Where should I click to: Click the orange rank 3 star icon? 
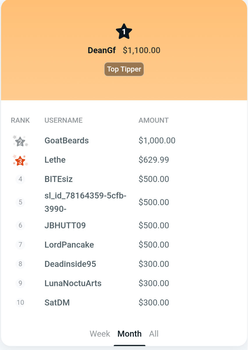(20, 160)
